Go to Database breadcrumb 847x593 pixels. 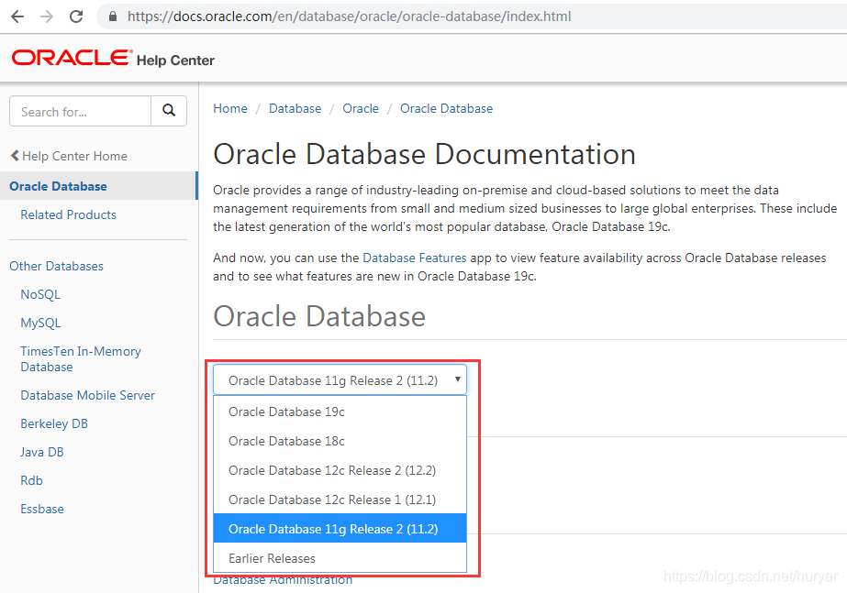295,108
